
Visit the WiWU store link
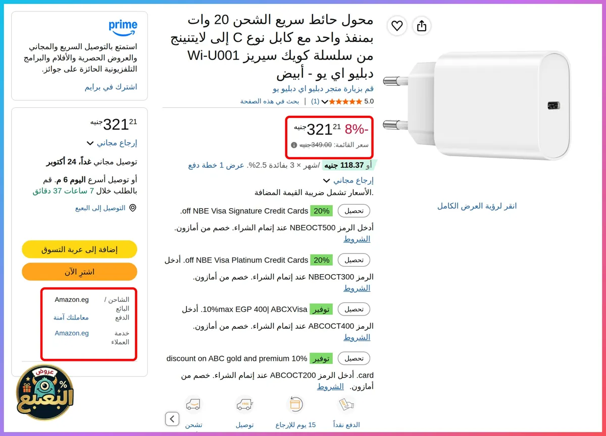pyautogui.click(x=323, y=89)
